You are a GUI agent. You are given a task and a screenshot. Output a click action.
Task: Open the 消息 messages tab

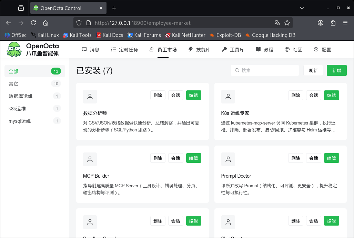tap(91, 50)
